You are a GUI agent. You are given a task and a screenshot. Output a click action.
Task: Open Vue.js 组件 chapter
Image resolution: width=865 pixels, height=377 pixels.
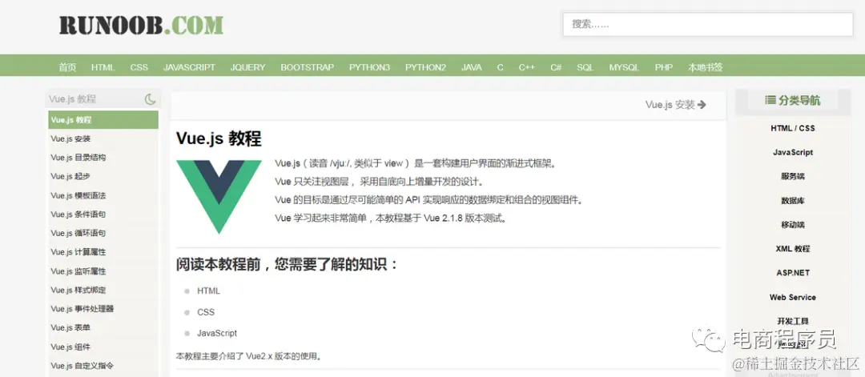(70, 347)
